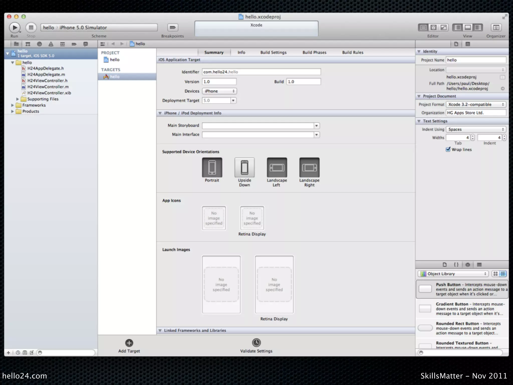Click the Identifier text field

(x=261, y=72)
